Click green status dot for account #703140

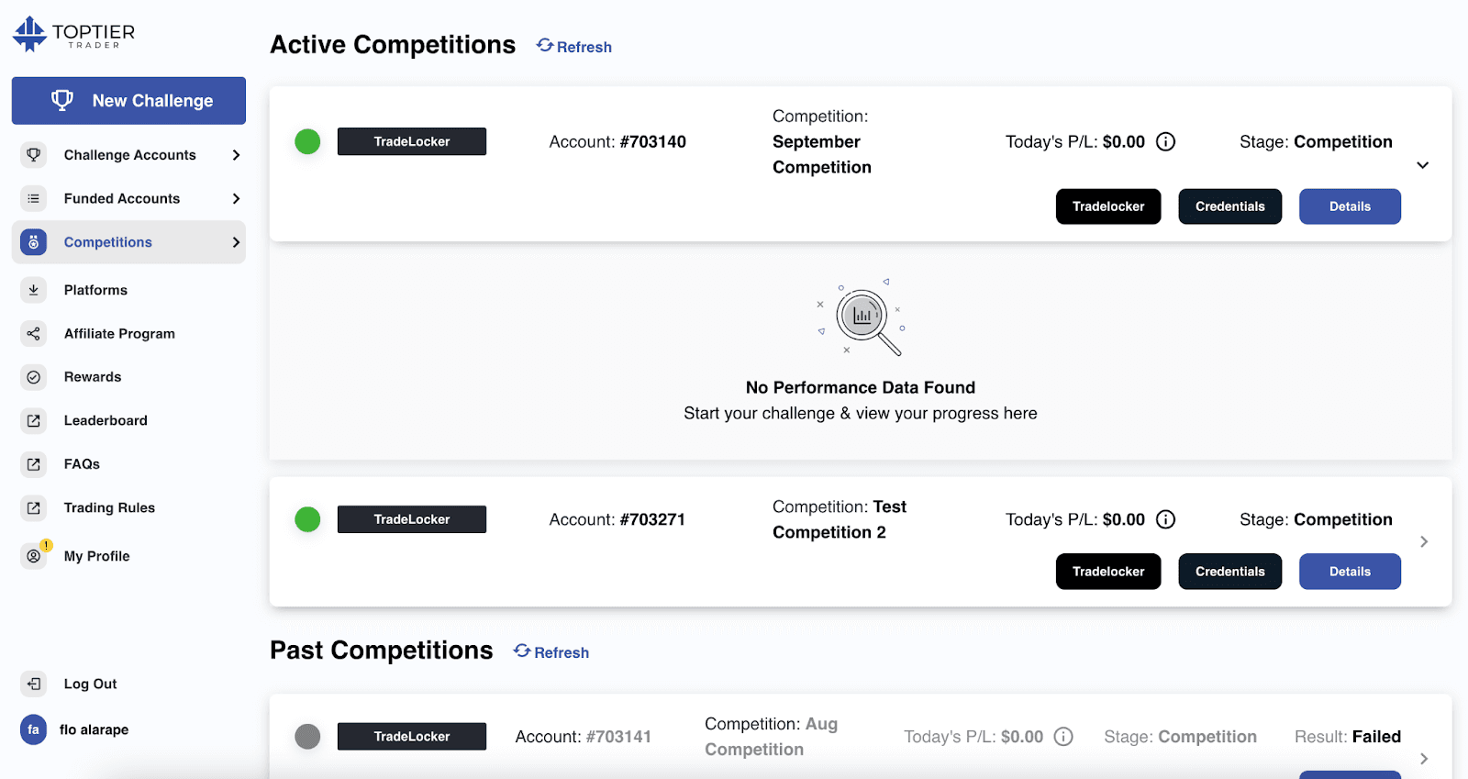307,141
